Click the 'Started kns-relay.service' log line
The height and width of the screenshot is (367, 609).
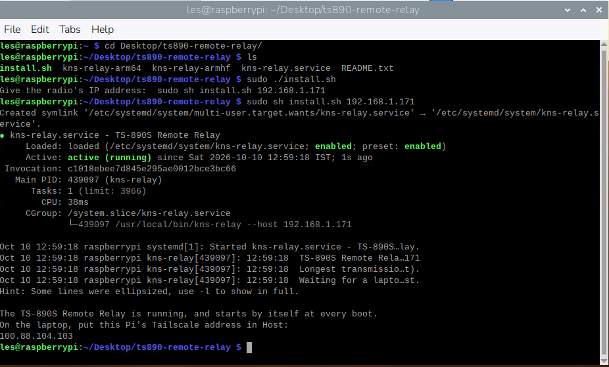(210, 247)
